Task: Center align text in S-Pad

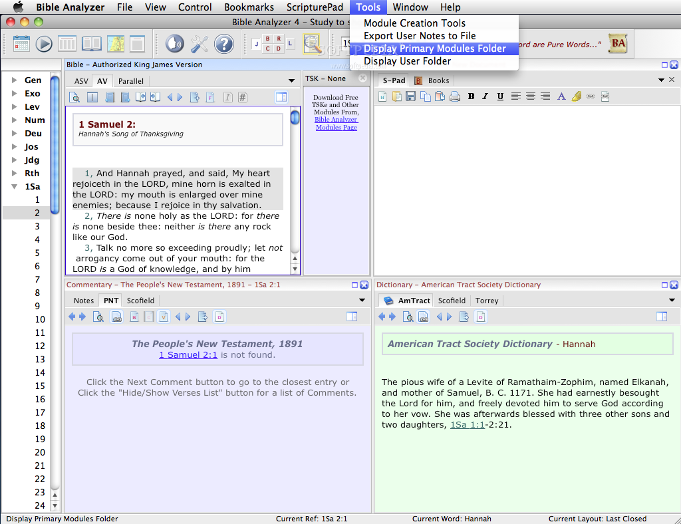Action: (x=530, y=96)
